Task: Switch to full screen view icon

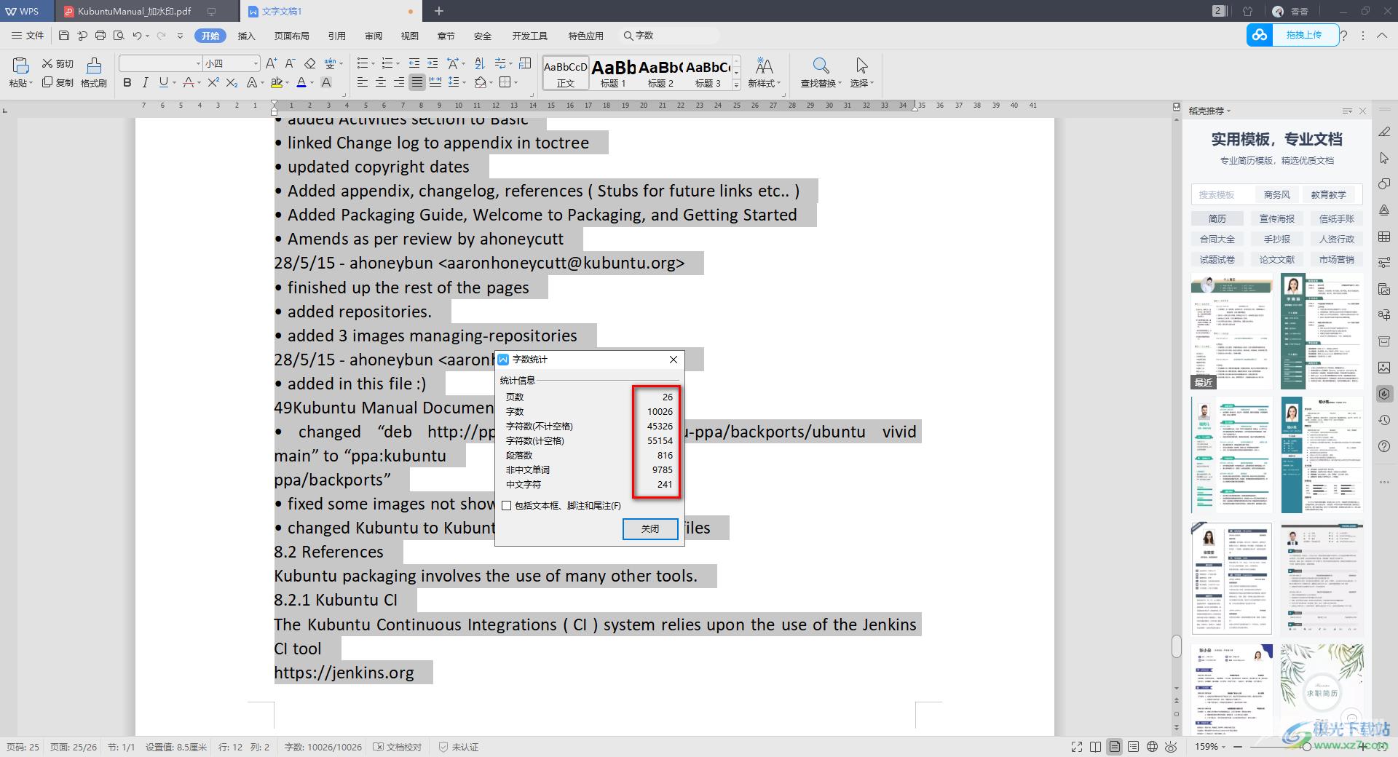Action: point(1077,747)
